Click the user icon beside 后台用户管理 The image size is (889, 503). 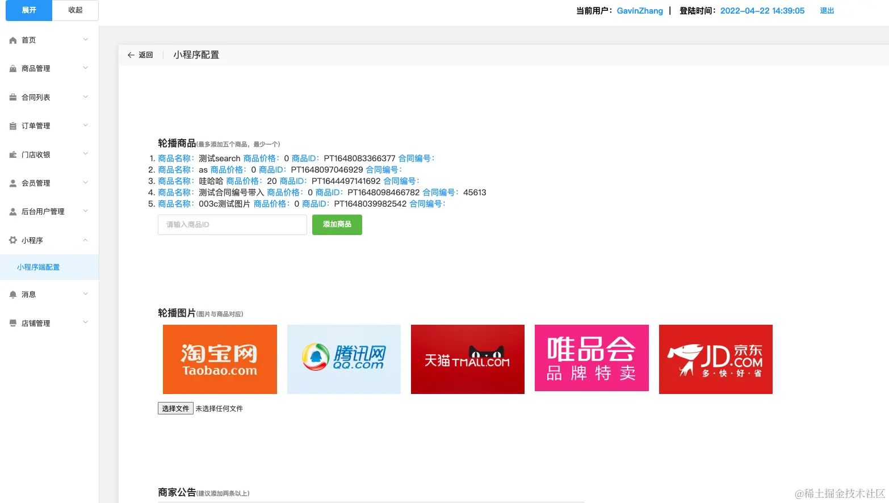click(x=13, y=212)
